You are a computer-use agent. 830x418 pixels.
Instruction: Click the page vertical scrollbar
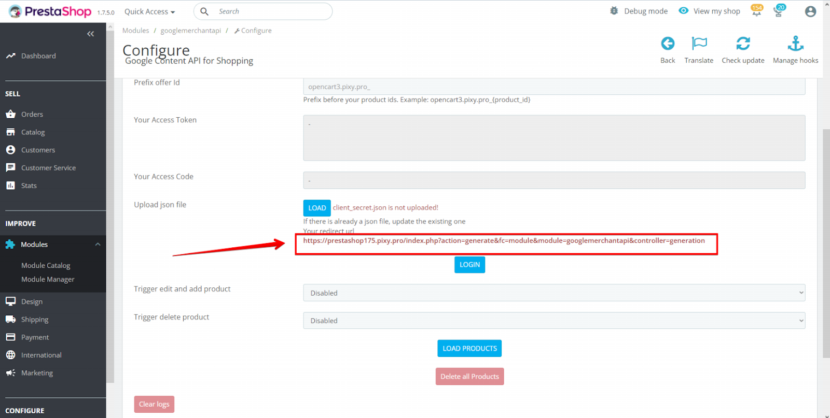point(826,244)
